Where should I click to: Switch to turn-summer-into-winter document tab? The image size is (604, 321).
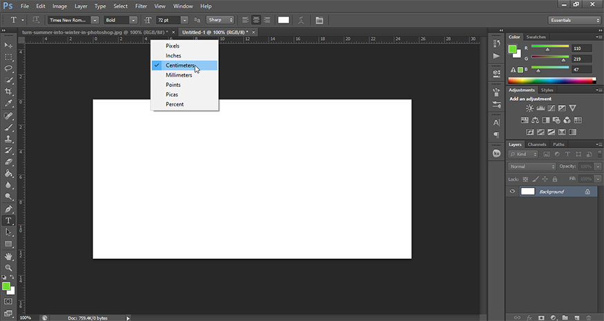tap(95, 32)
